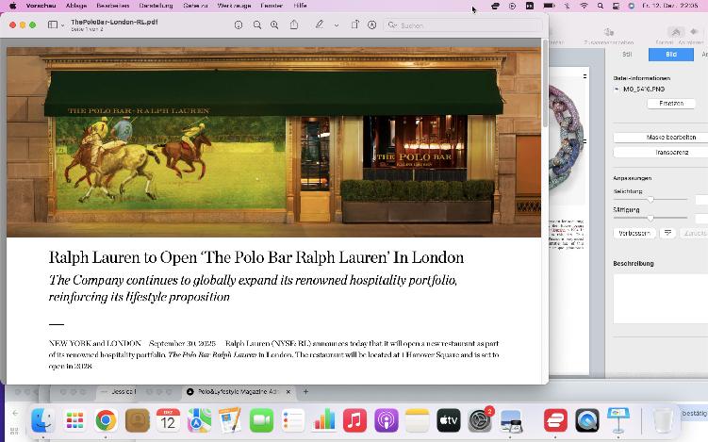Viewport: 708px width, 442px height.
Task: Close the Polo&Lifestyle Magazine tab
Action: point(288,391)
